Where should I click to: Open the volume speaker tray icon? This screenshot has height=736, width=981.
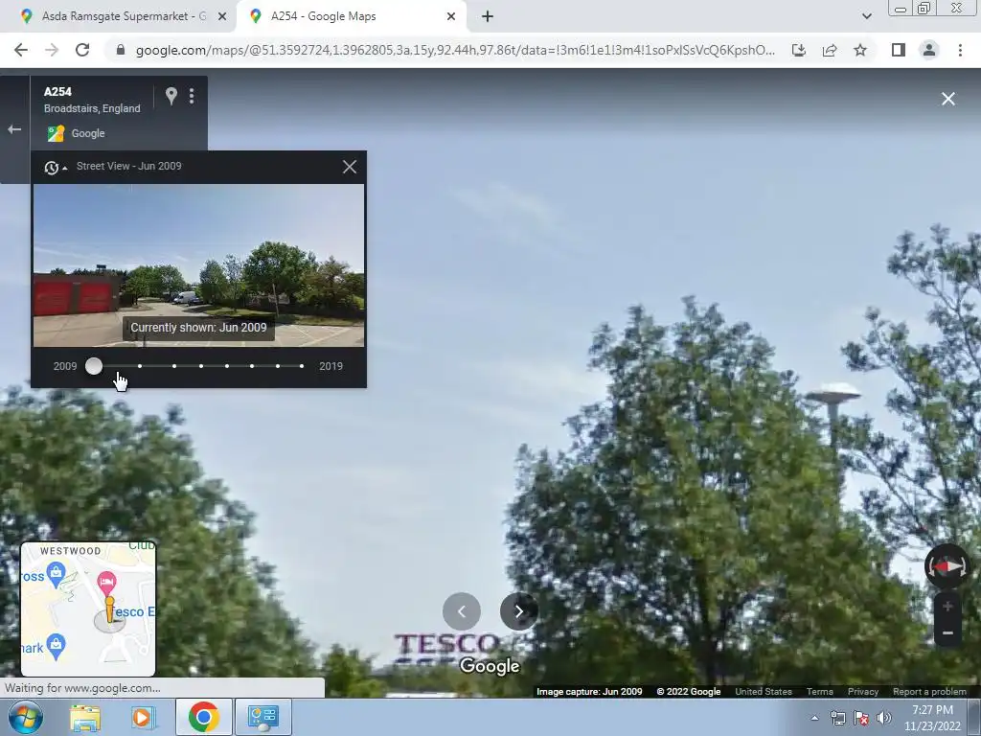point(884,718)
